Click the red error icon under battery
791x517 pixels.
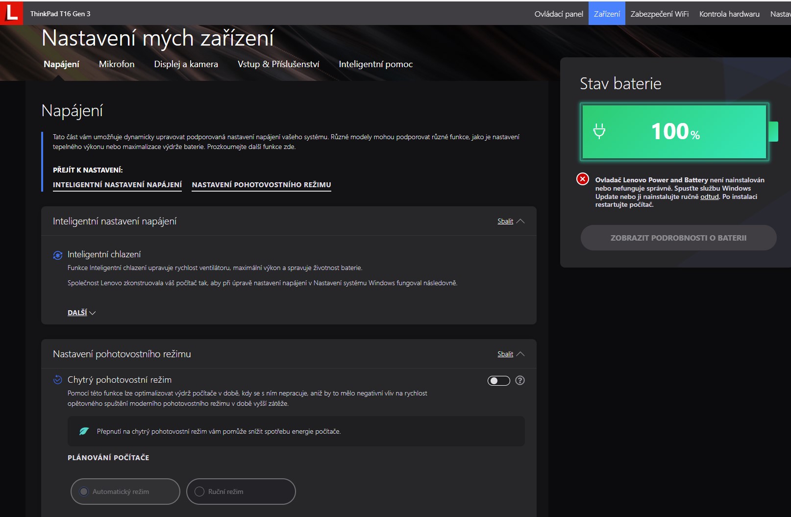[x=582, y=179]
